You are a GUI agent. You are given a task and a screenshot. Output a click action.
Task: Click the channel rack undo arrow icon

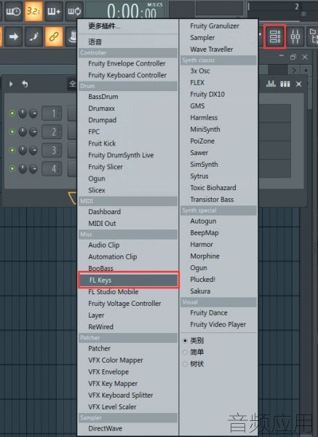point(25,84)
